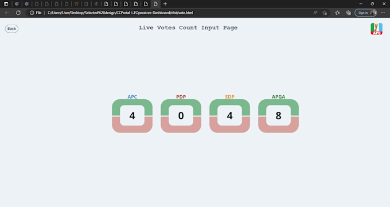Add this page to favorites star-plus icon
The image size is (390, 207).
325,13
